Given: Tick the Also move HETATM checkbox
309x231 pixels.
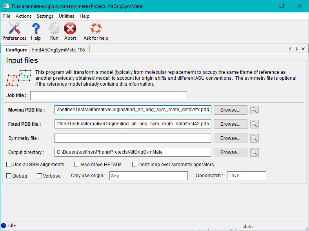Looking at the screenshot, I should [x=76, y=165].
